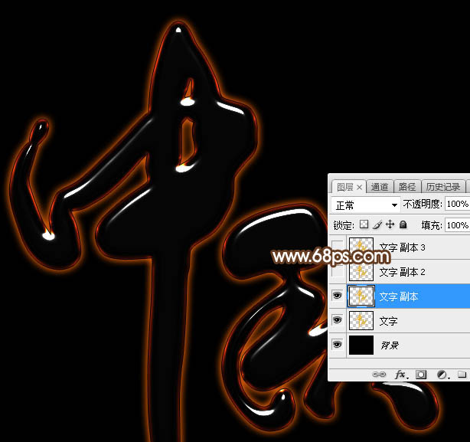Open the 正常 blend mode dropdown

click(366, 205)
